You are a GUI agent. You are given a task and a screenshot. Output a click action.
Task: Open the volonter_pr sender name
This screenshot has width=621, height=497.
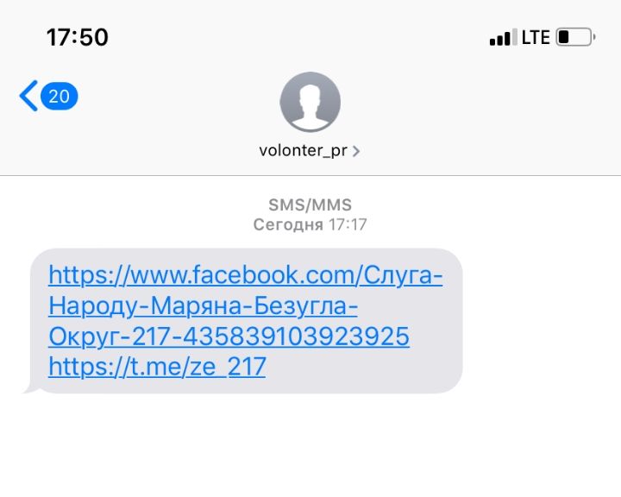303,151
